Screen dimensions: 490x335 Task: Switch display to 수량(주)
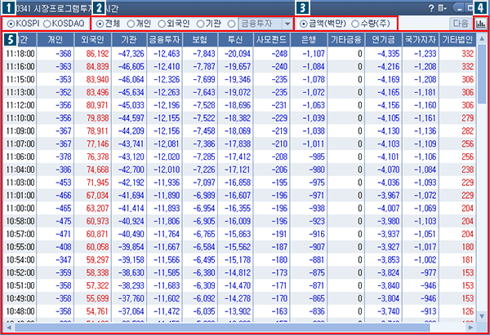[355, 24]
